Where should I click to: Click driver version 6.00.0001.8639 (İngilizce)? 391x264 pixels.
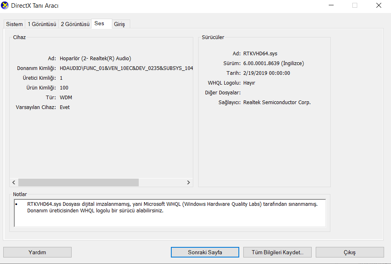273,63
